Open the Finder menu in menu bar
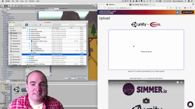 8,1
